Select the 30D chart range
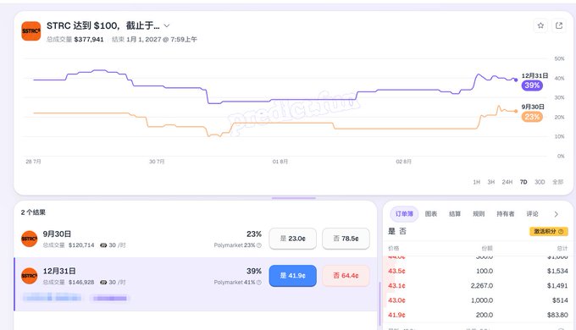Viewport: 576px width, 330px height. point(540,182)
